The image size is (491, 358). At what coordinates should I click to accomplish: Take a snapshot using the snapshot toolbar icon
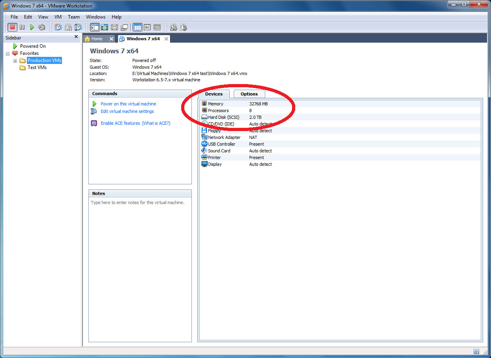coord(58,27)
